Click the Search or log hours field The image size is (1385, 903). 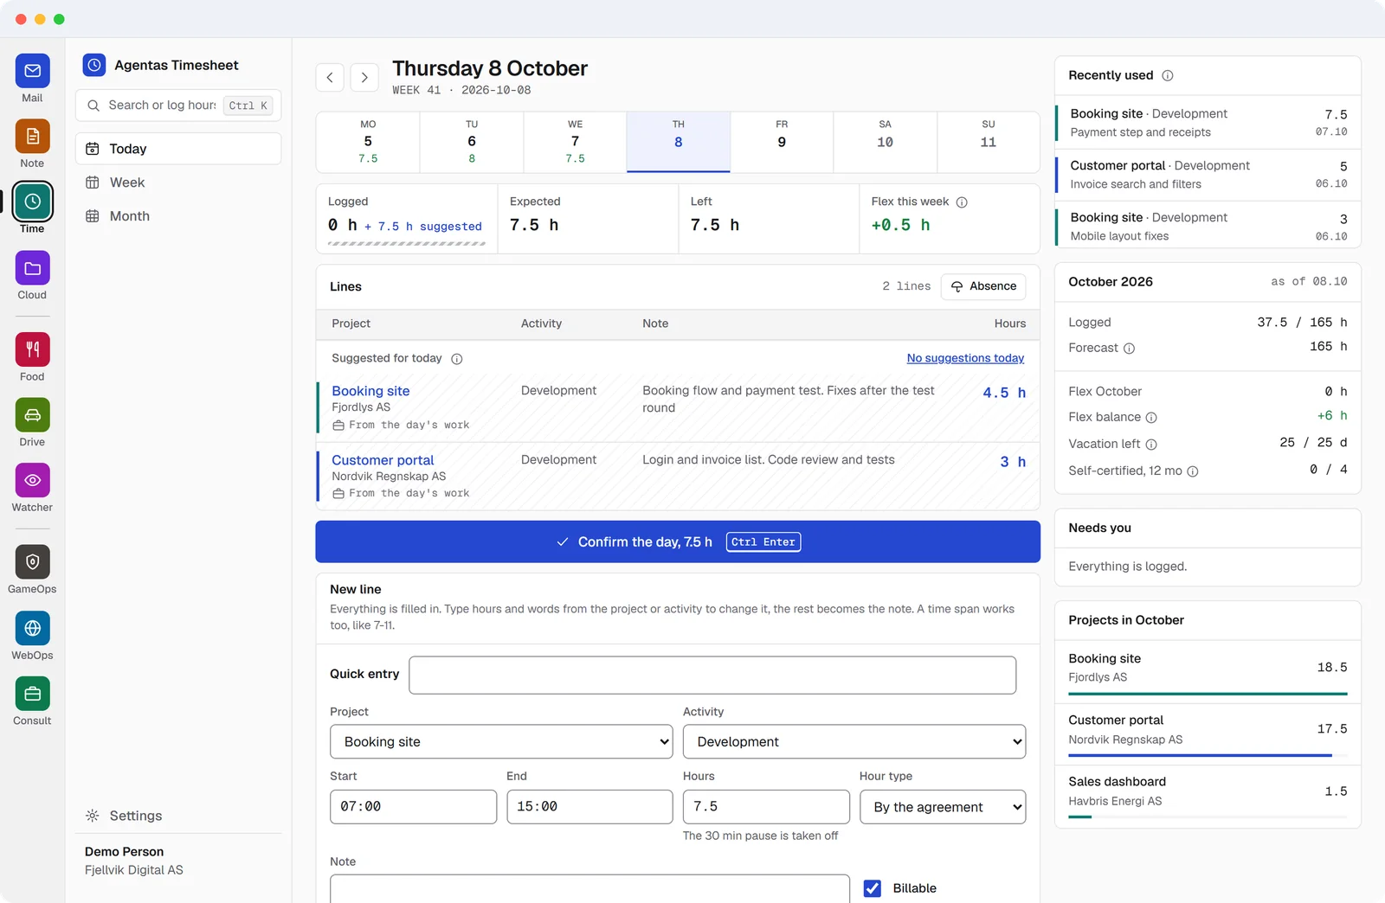point(178,106)
